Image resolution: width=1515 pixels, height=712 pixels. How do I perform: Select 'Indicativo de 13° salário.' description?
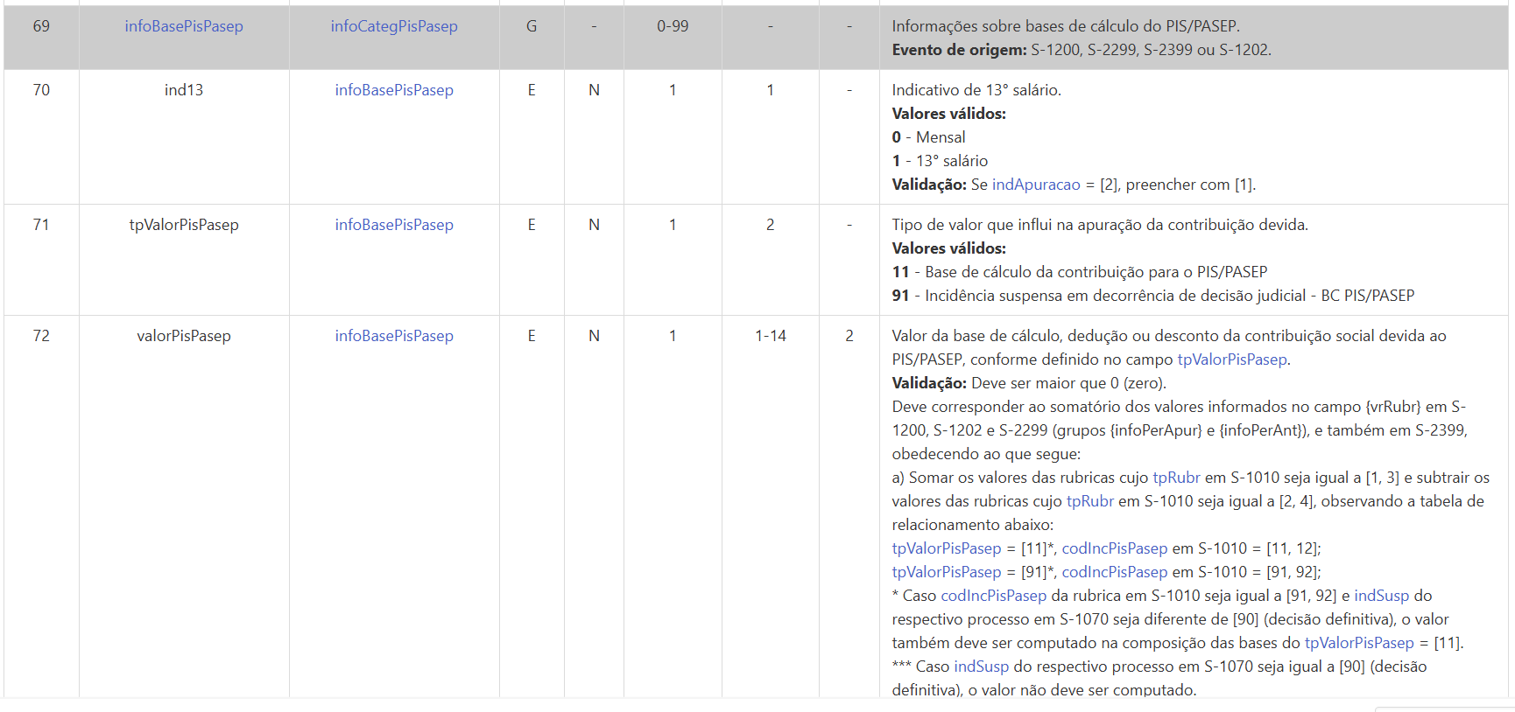tap(976, 90)
